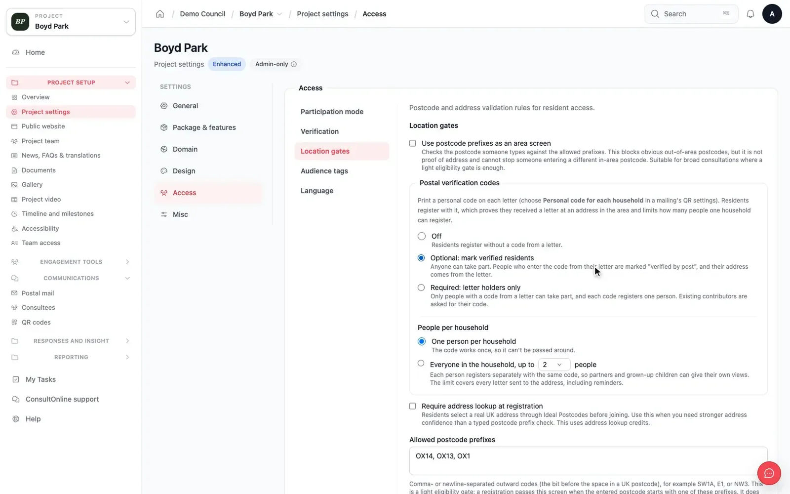Select Required: letter holders only
790x494 pixels.
click(x=421, y=288)
